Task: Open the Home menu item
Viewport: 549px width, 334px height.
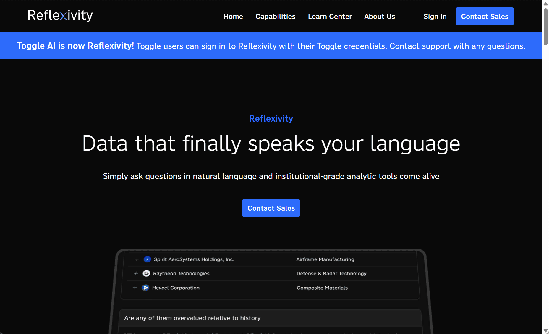Action: click(x=233, y=17)
